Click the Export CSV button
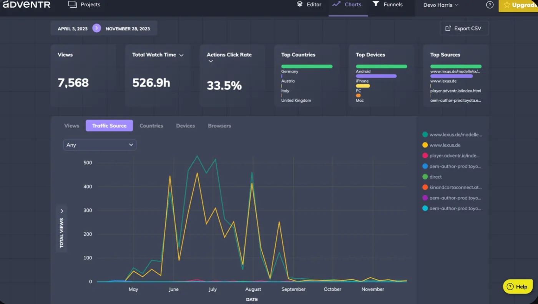Viewport: 538px width, 304px height. pyautogui.click(x=464, y=28)
